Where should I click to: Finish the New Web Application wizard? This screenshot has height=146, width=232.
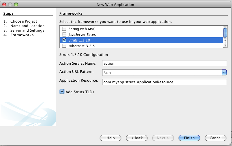[x=189, y=138]
